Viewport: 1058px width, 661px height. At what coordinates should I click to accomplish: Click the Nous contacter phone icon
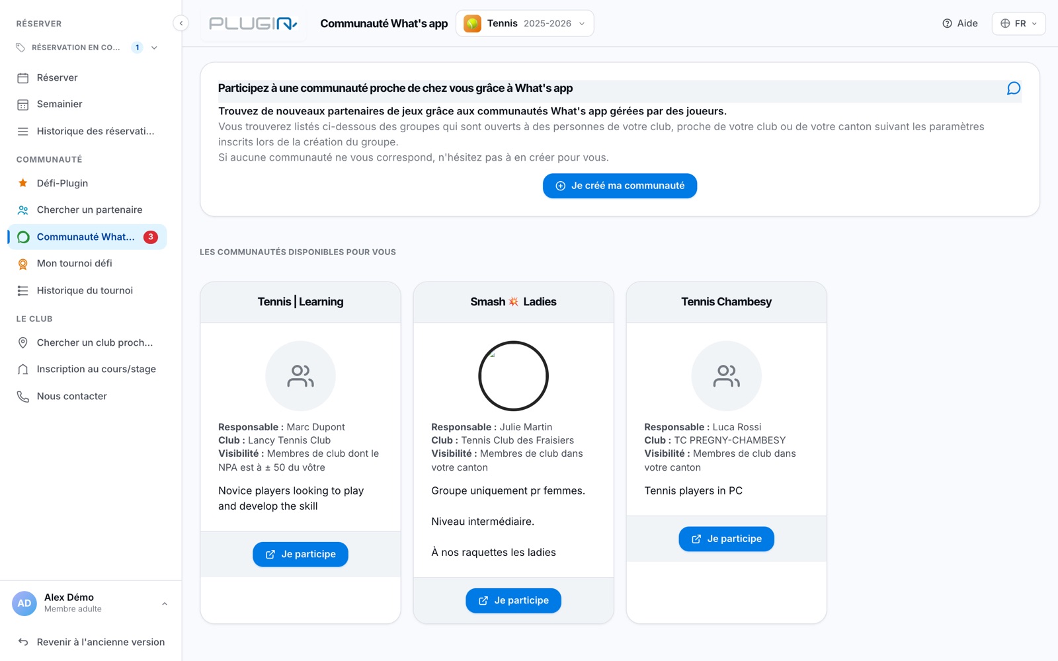point(23,397)
